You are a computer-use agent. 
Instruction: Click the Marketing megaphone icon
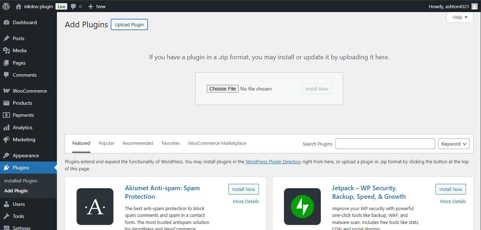pyautogui.click(x=7, y=139)
